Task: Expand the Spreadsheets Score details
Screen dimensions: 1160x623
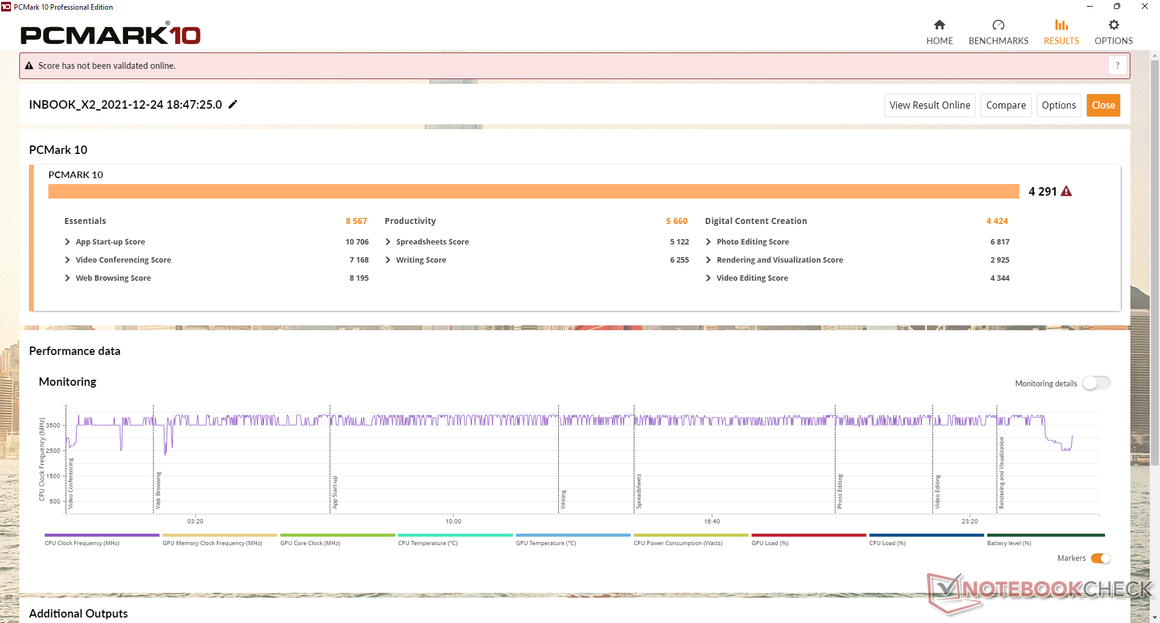Action: 388,242
